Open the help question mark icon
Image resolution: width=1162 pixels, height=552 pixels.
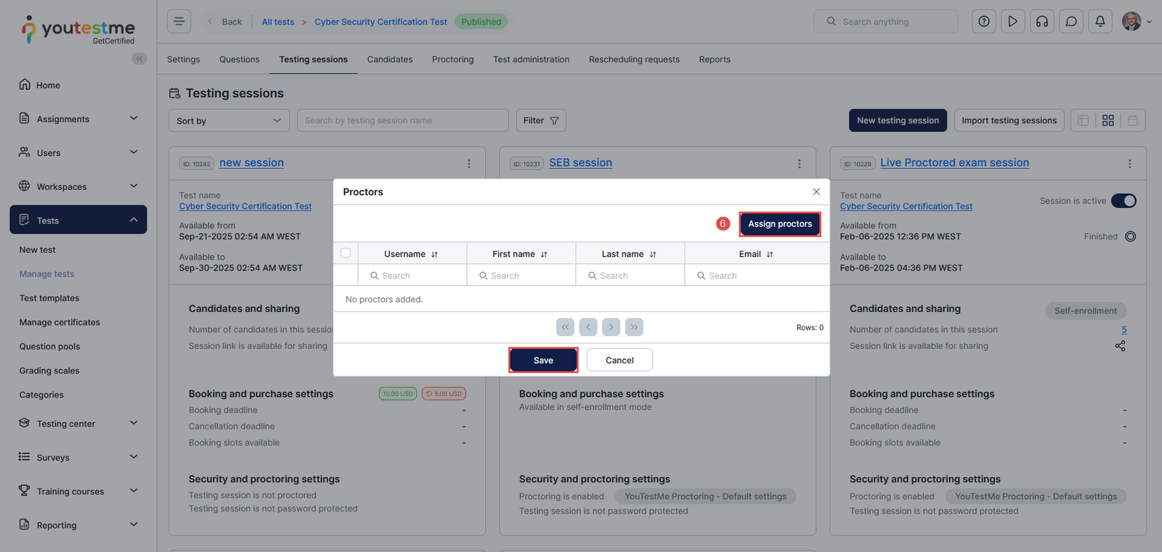[984, 22]
